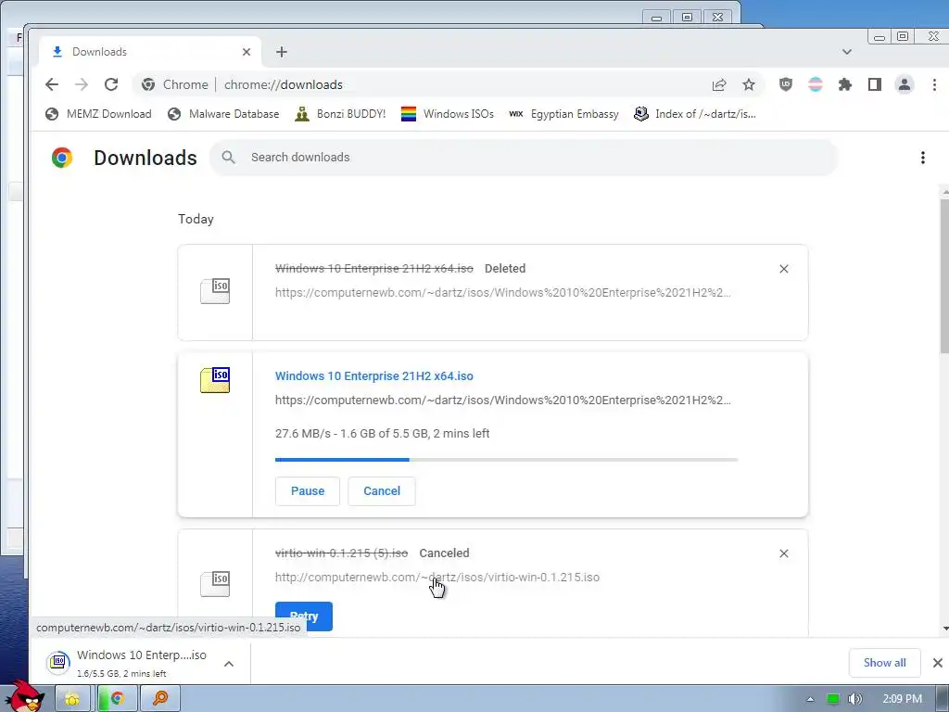Image resolution: width=949 pixels, height=712 pixels.
Task: Open the striped flag extension icon
Action: click(816, 84)
